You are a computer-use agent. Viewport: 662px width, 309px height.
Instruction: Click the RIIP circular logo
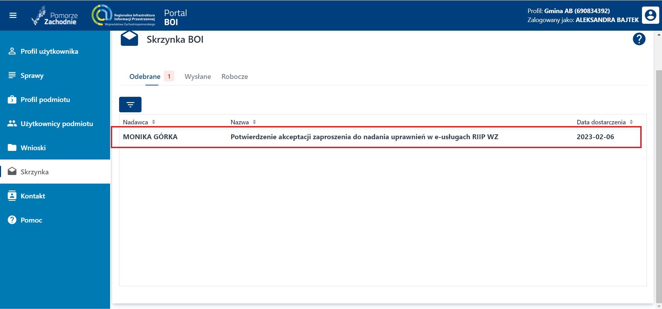(x=101, y=15)
